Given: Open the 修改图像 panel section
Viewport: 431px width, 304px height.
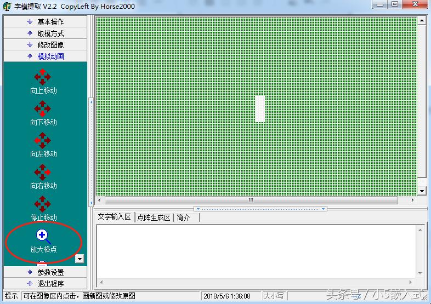Looking at the screenshot, I should pos(46,45).
